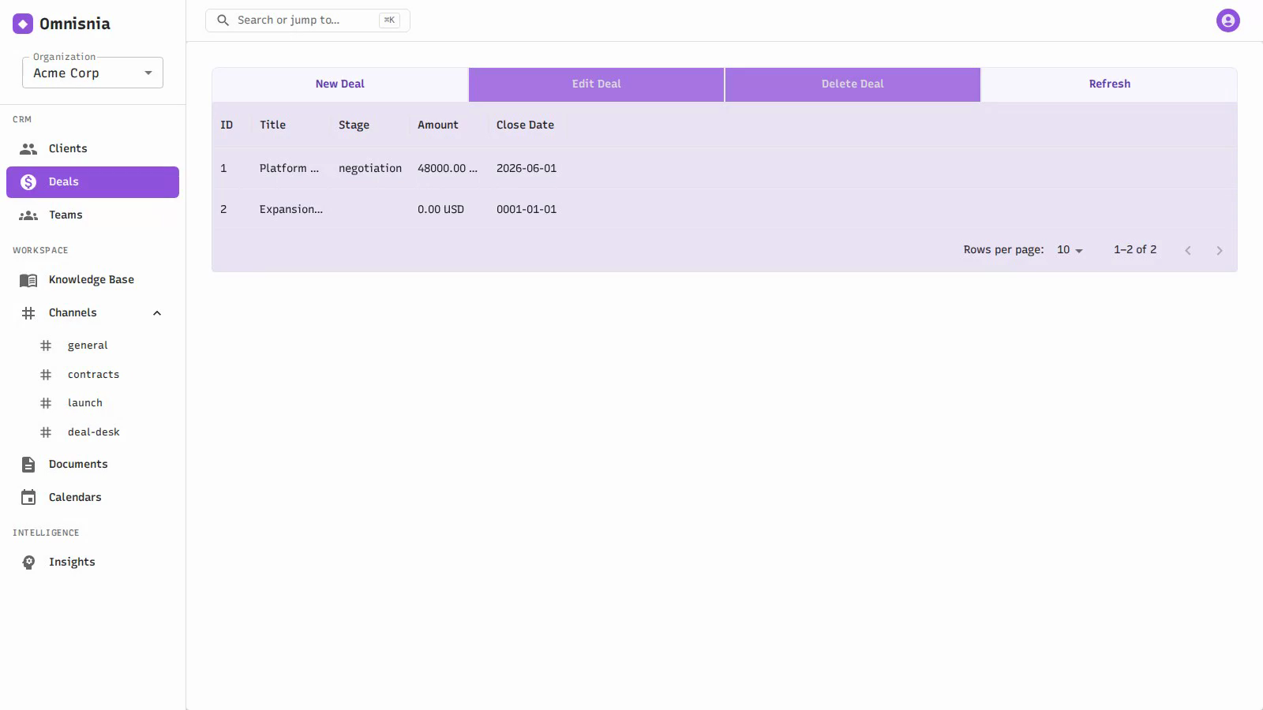Open the contracts channel

(x=92, y=375)
